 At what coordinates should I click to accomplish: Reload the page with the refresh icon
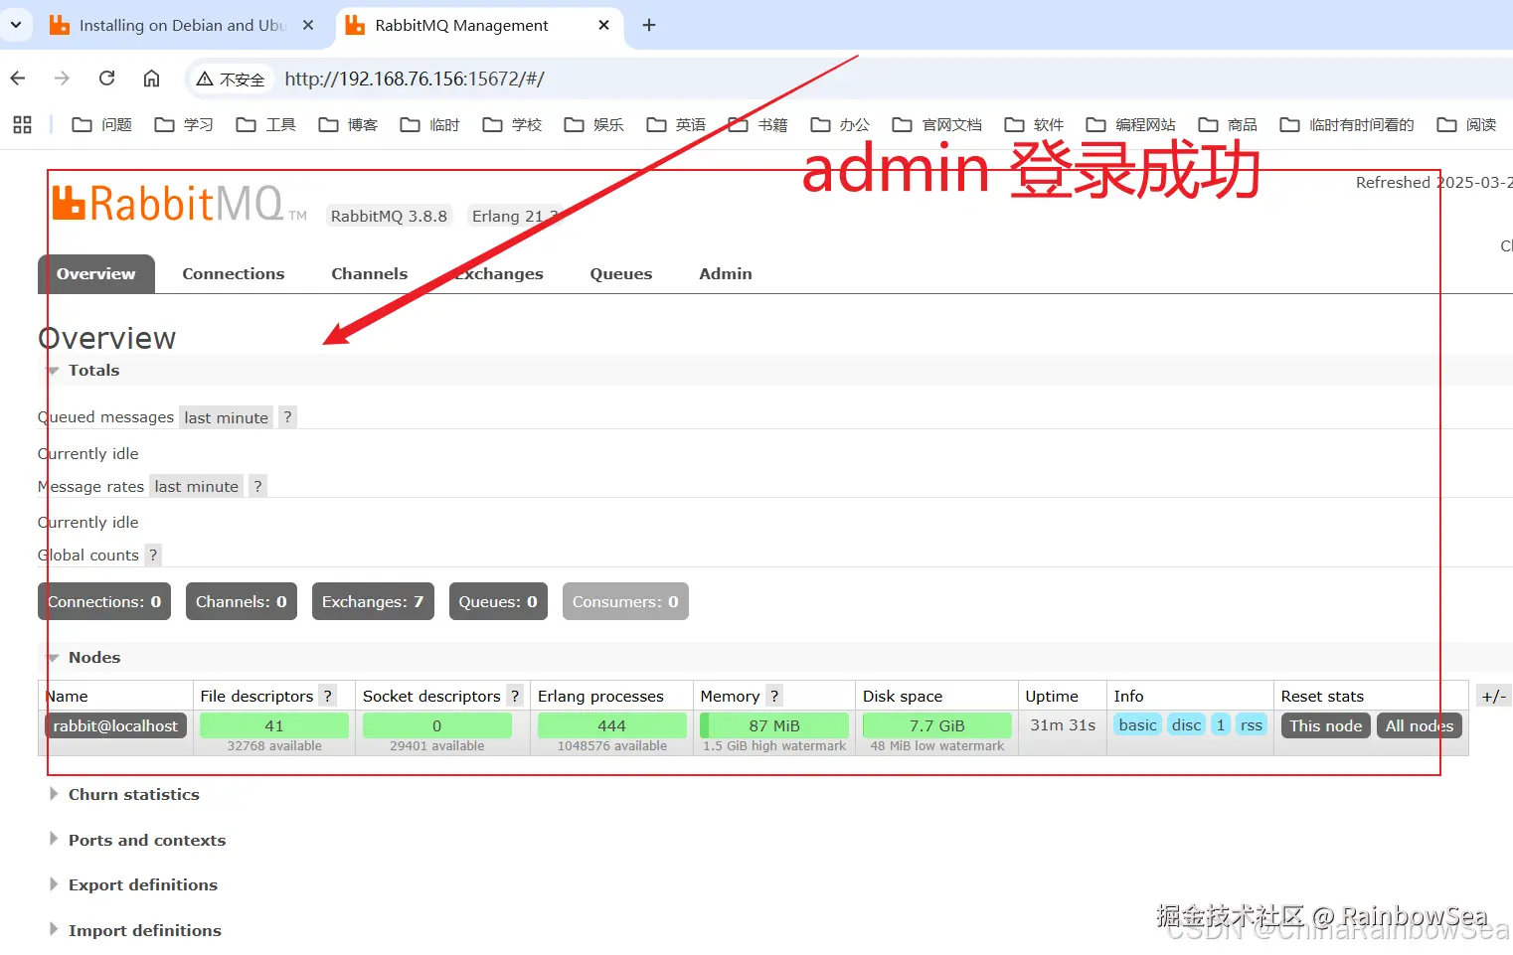pos(107,79)
